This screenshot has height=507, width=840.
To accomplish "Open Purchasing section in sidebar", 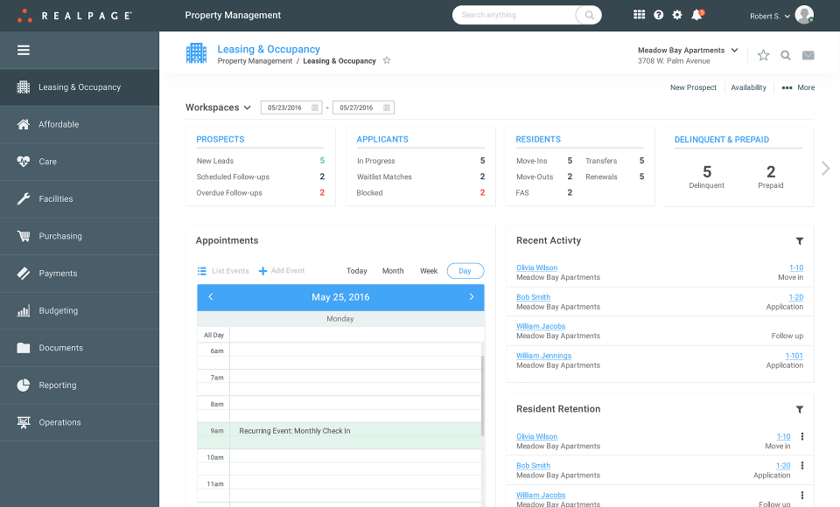I will pyautogui.click(x=80, y=236).
